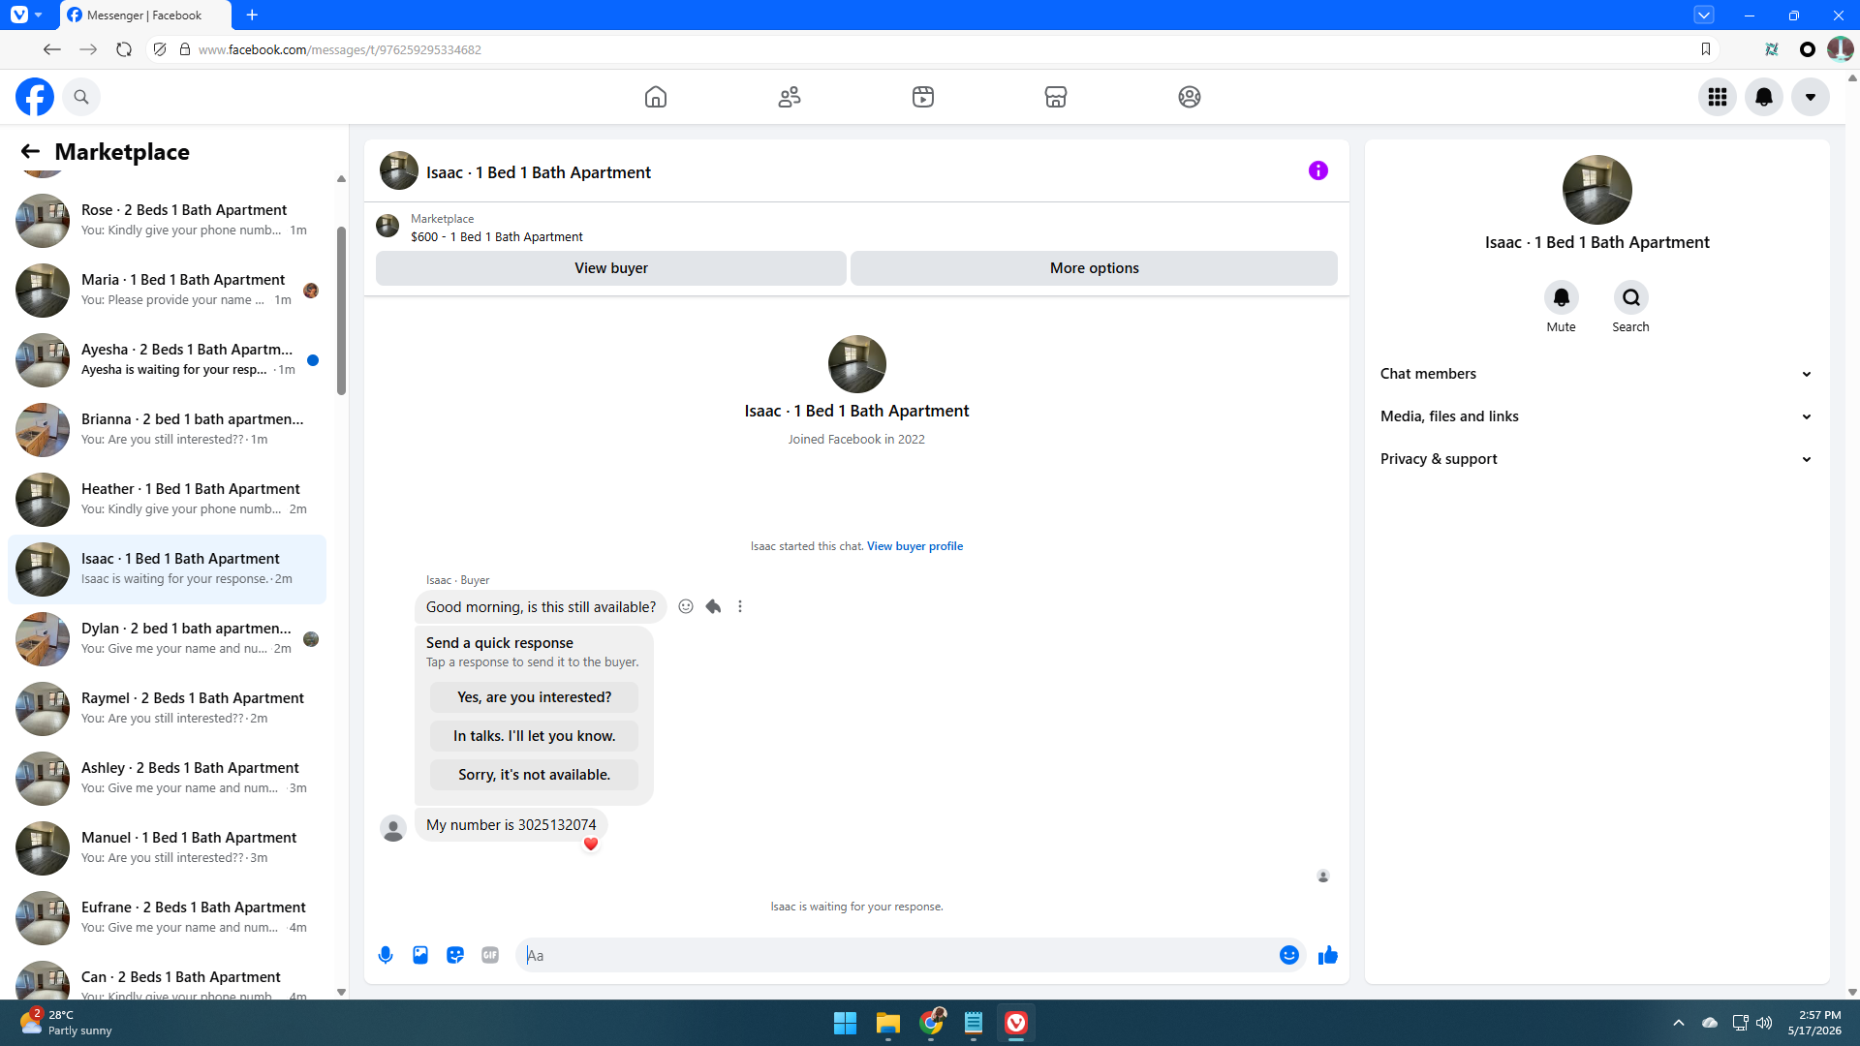Search in conversation icon

pos(1631,297)
